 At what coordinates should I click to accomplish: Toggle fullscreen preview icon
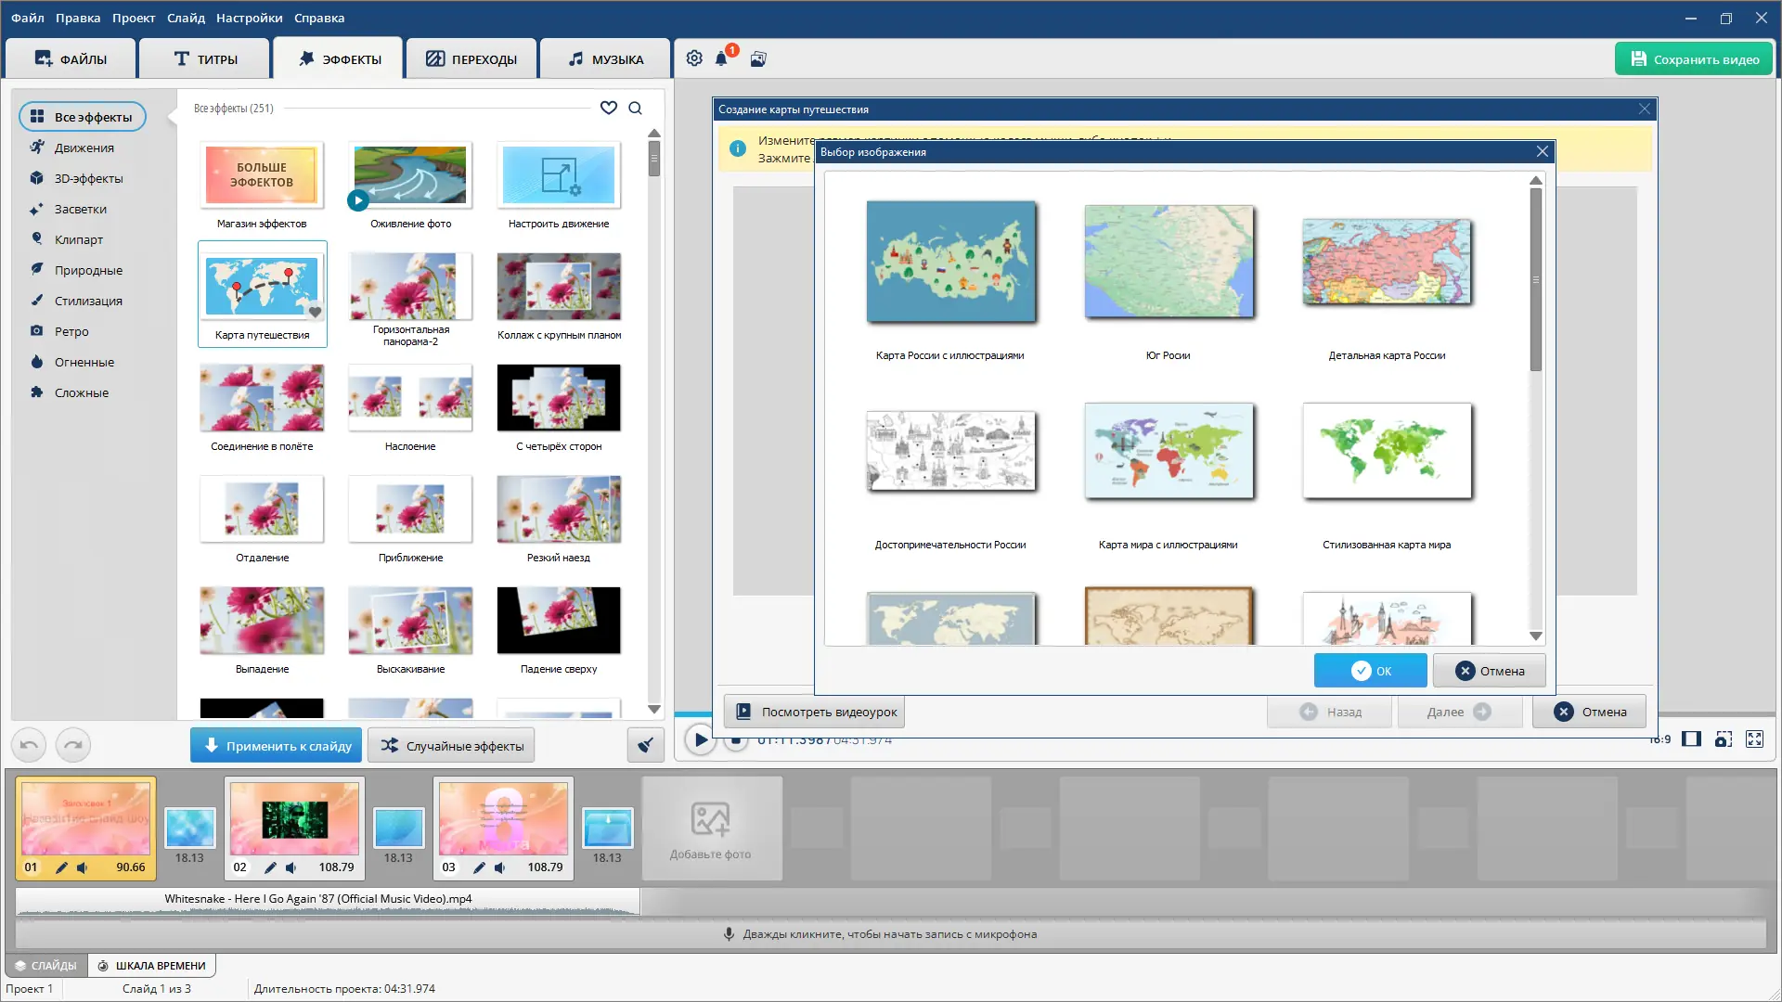pos(1754,739)
